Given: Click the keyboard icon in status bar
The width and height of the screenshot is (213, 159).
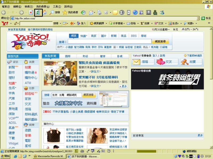Looking at the screenshot, I should click(x=82, y=151).
